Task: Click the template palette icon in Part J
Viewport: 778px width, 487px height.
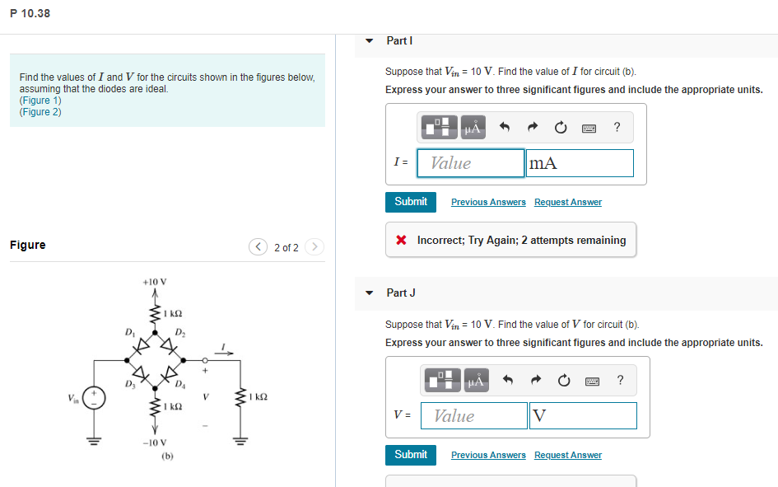Action: click(x=444, y=380)
